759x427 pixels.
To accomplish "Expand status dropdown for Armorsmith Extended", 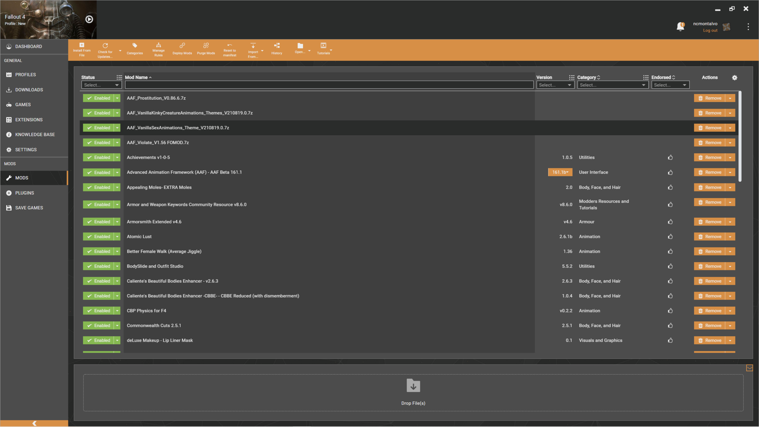I will [117, 222].
